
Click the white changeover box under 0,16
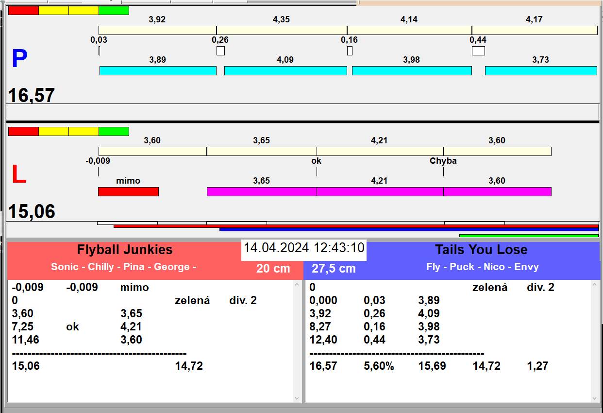[x=350, y=51]
